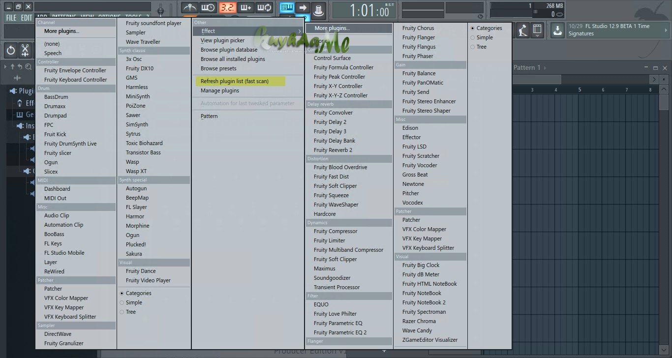Click the scissors tool icon
672x358 pixels.
point(25,50)
